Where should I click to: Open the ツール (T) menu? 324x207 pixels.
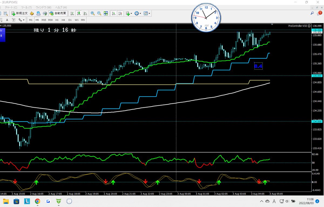[26, 7]
